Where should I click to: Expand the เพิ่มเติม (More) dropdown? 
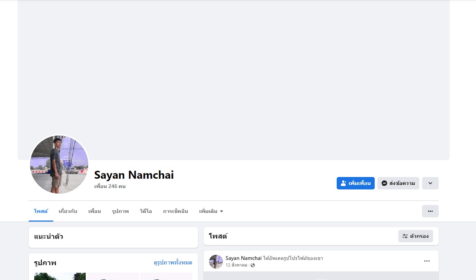coord(211,211)
